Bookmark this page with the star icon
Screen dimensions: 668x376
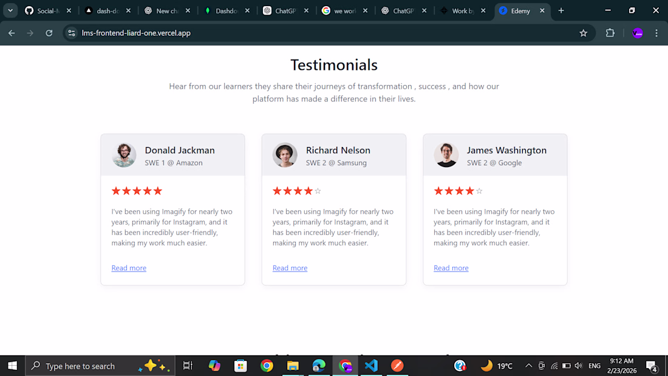(x=583, y=33)
